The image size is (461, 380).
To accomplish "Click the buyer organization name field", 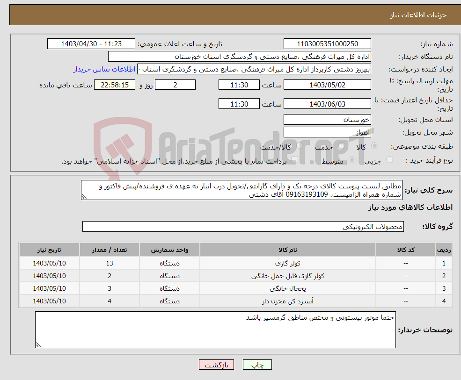I will pyautogui.click(x=240, y=57).
